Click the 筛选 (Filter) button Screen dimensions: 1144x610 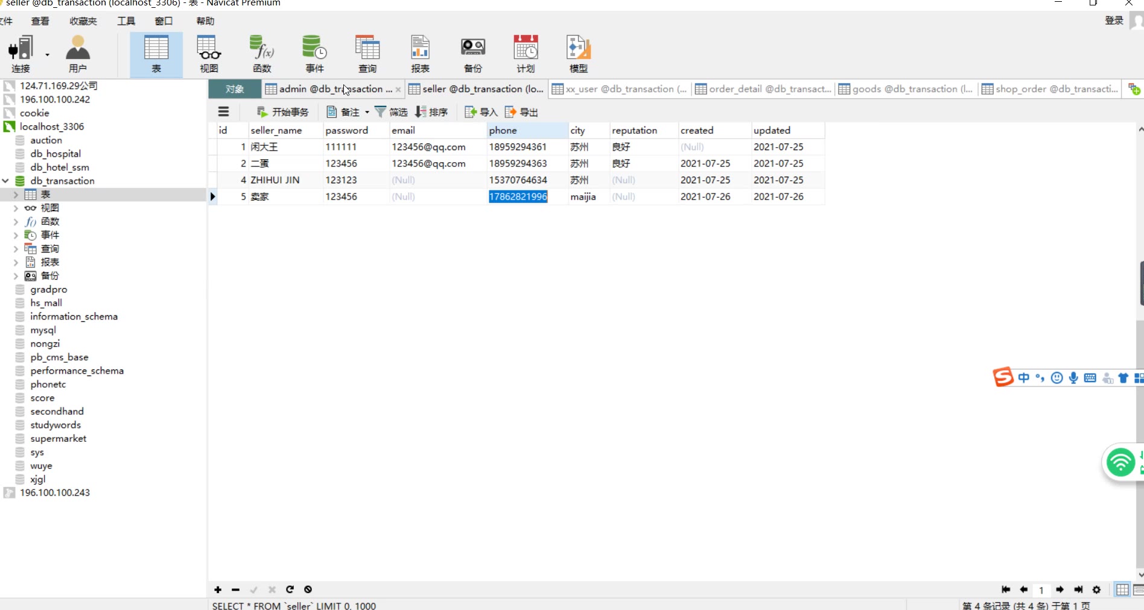(391, 112)
